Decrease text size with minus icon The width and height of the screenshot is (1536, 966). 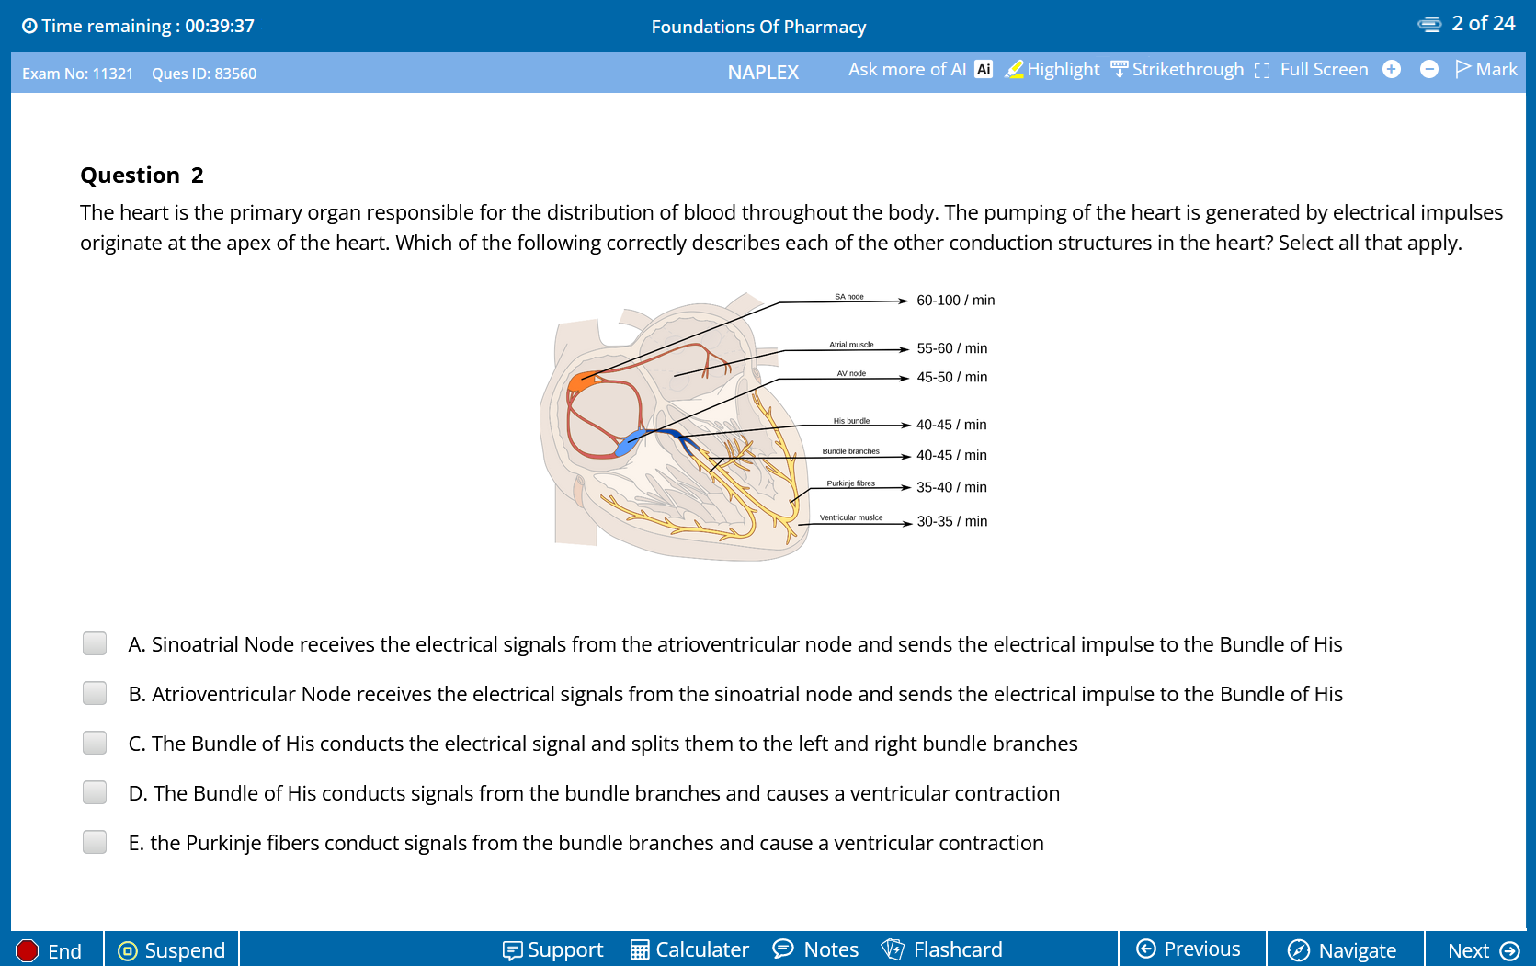tap(1429, 69)
